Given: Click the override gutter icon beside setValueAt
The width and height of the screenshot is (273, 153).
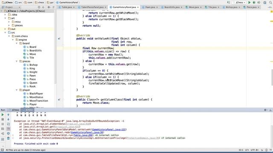Looking at the screenshot, I should [x=59, y=39].
